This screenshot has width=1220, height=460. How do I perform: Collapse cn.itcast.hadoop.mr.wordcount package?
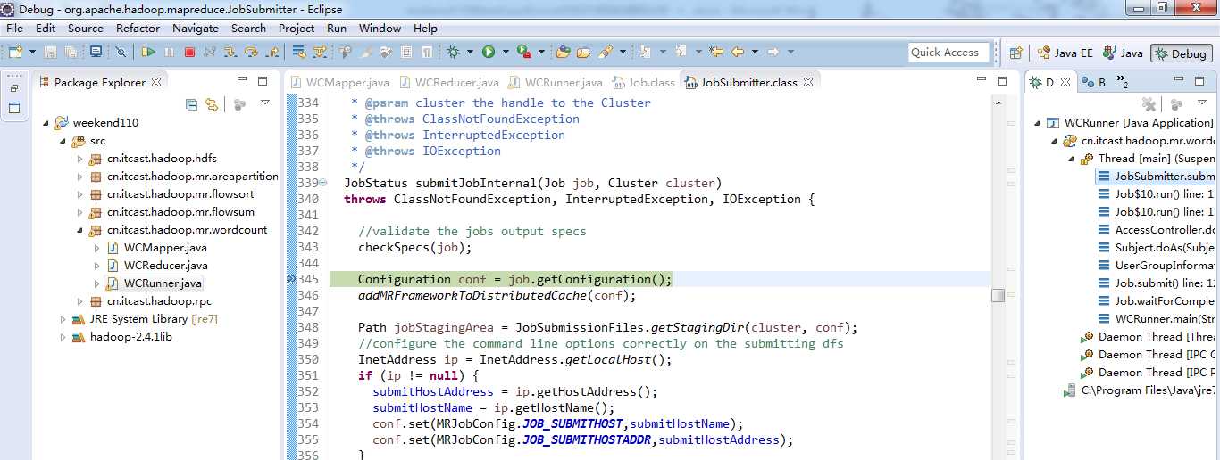tap(79, 230)
